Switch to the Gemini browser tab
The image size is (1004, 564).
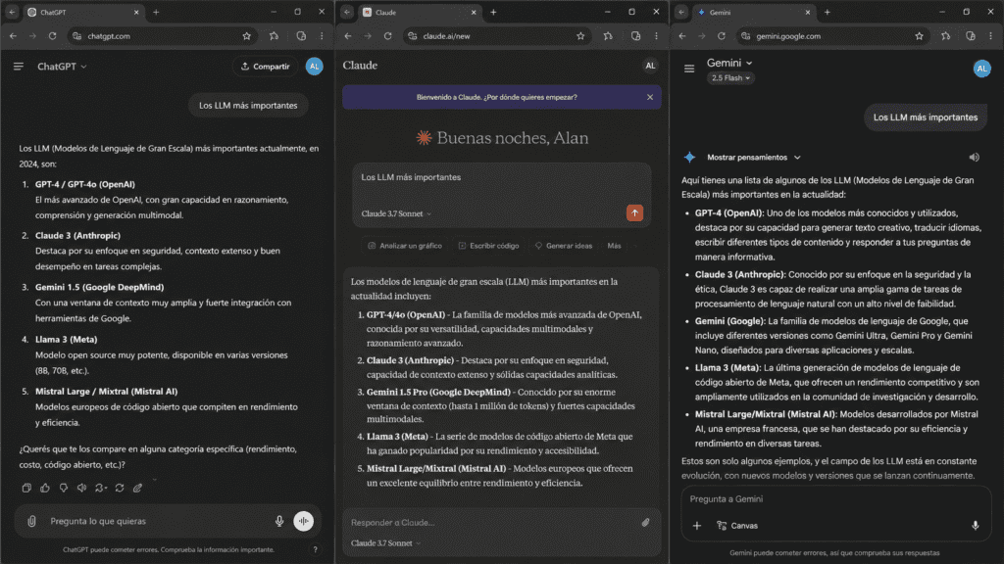[754, 12]
